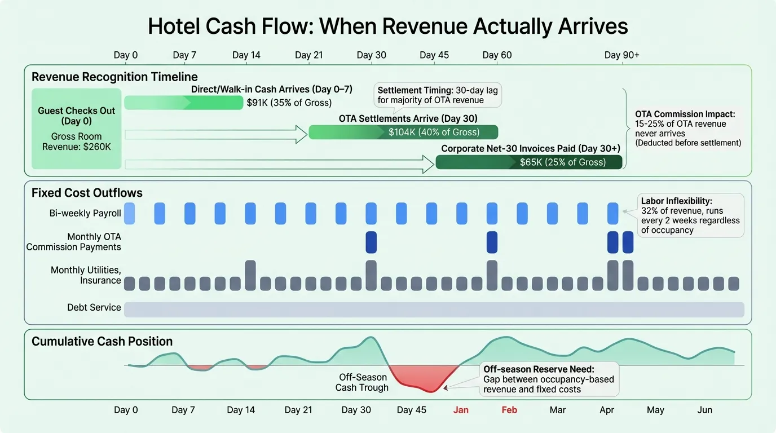The height and width of the screenshot is (433, 776).
Task: Click the Settlement Timing callout box
Action: tap(437, 95)
